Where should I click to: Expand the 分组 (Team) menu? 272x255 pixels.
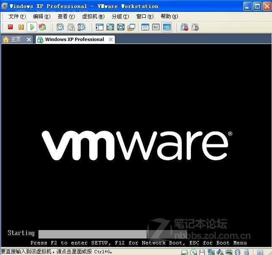(x=120, y=16)
